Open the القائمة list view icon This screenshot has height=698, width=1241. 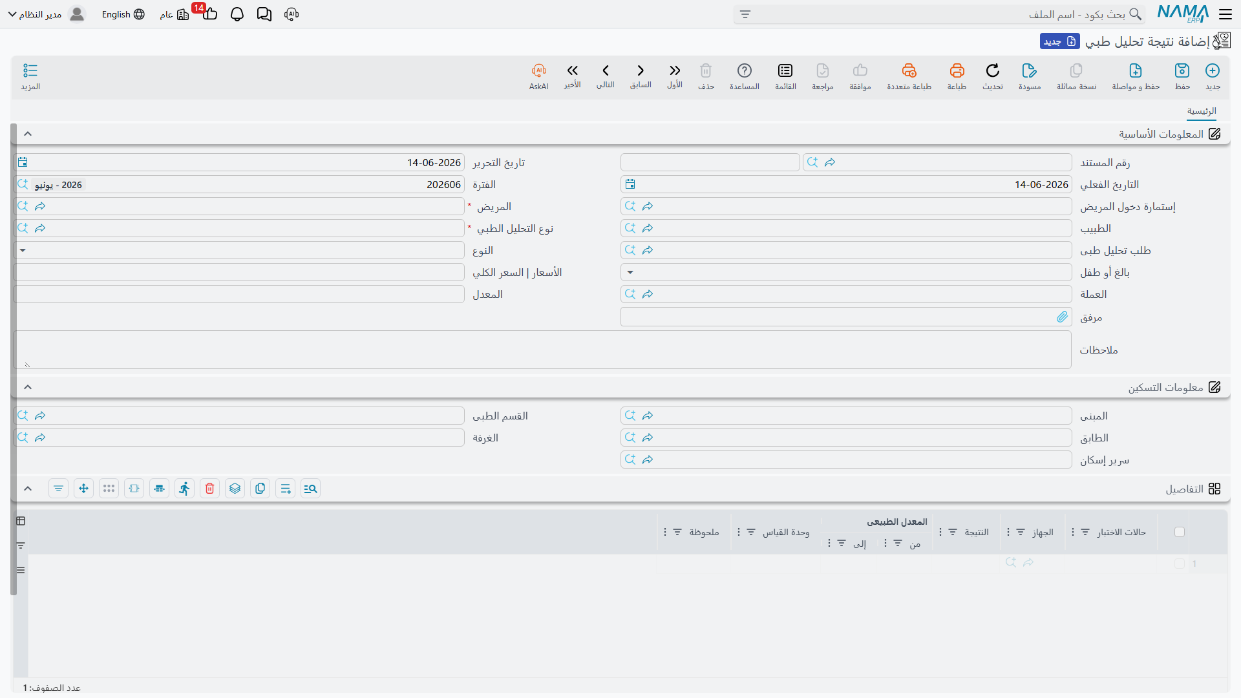[x=785, y=76]
